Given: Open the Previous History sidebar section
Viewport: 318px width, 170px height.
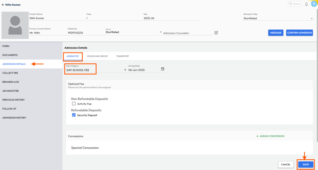Looking at the screenshot, I should (31, 99).
